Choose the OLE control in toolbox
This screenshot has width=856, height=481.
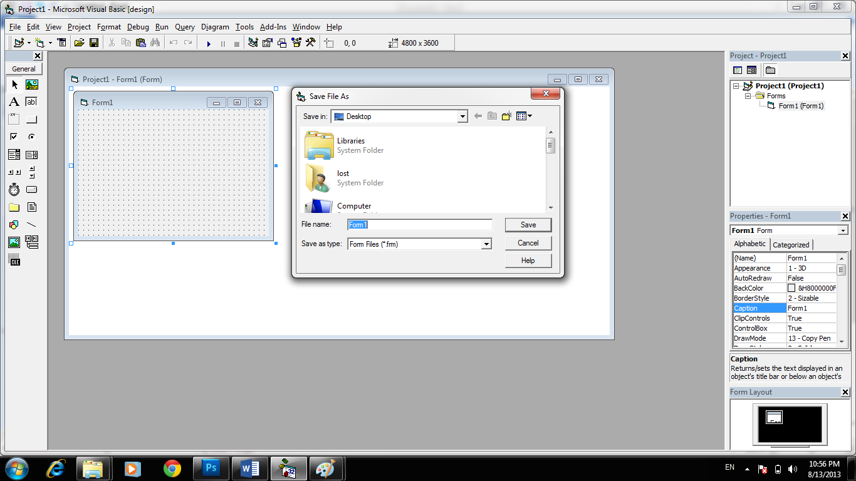pos(14,260)
